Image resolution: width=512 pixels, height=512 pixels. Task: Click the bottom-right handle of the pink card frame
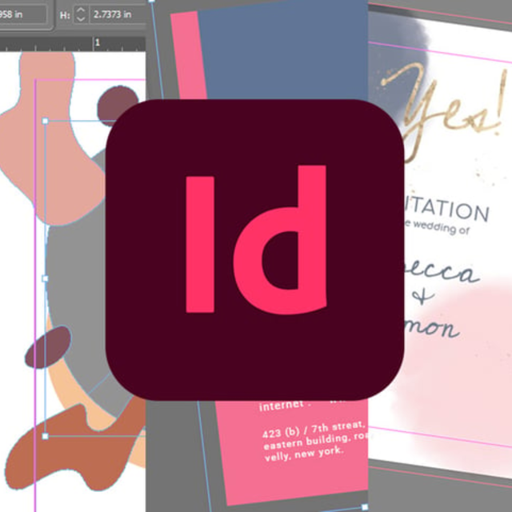pyautogui.click(x=365, y=506)
